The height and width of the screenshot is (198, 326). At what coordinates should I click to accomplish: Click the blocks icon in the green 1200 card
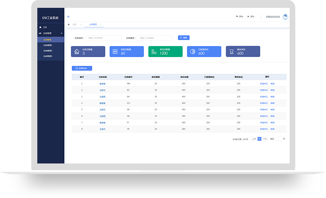154,52
